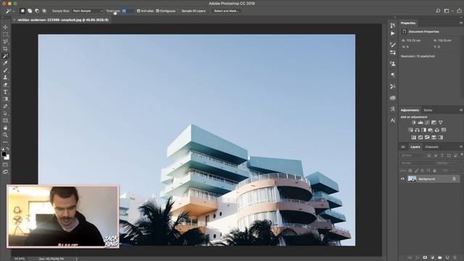464x261 pixels.
Task: Select the Move tool
Action: (x=5, y=27)
